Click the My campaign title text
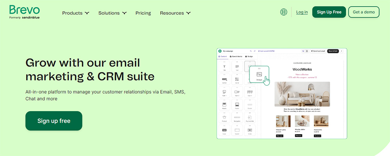This screenshot has width=390, height=156. [x=228, y=51]
